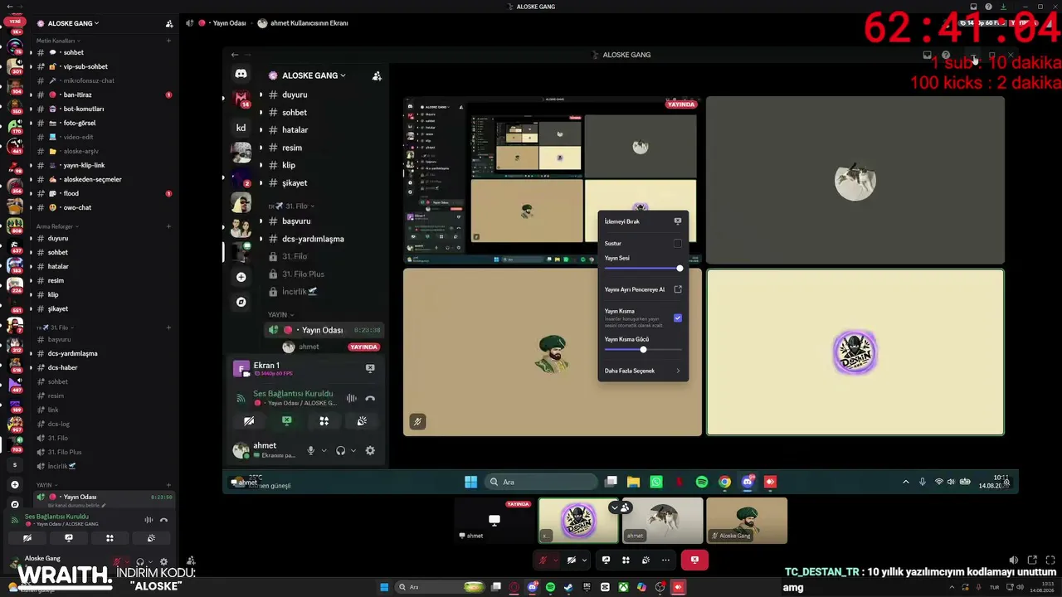This screenshot has width=1062, height=597.
Task: Open user settings gear beside Aloske Gang
Action: [163, 562]
